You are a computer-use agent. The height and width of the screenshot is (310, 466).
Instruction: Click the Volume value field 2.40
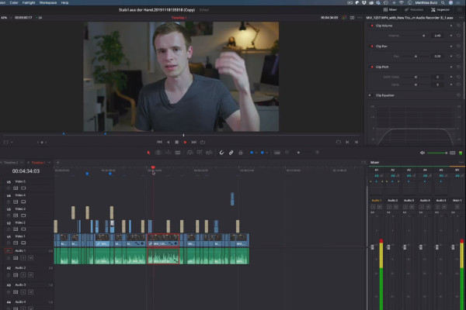click(437, 36)
